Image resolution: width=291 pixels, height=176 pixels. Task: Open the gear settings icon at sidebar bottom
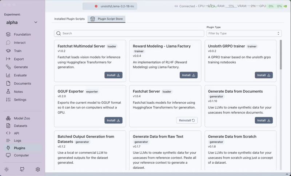pyautogui.click(x=38, y=169)
